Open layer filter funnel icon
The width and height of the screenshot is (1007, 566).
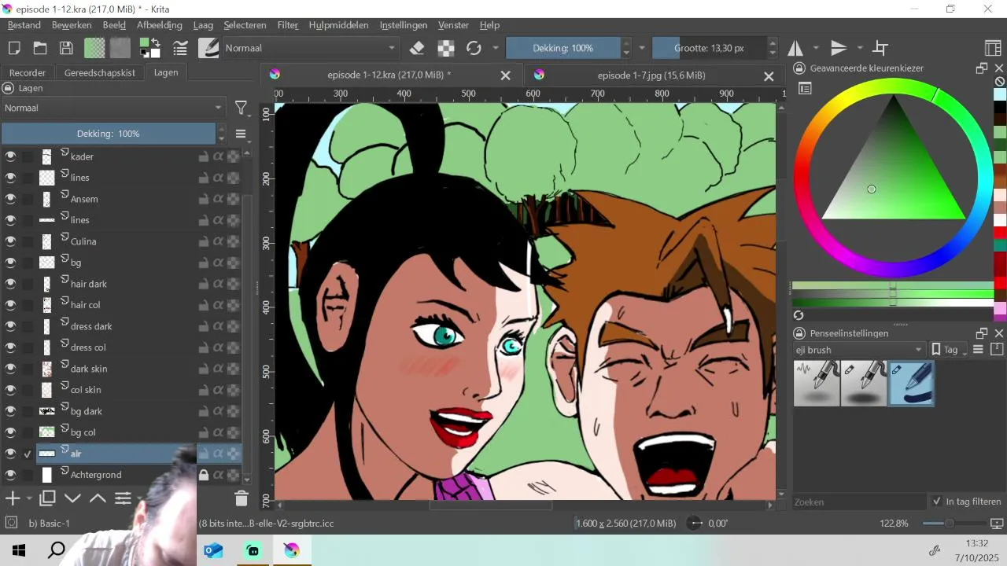coord(242,108)
